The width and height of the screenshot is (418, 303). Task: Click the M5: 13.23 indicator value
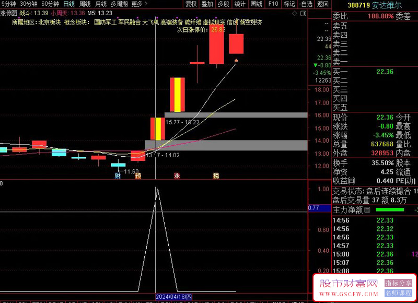[x=100, y=13]
